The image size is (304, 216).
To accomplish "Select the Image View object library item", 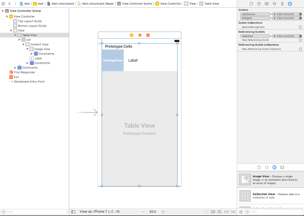I will coord(271,180).
